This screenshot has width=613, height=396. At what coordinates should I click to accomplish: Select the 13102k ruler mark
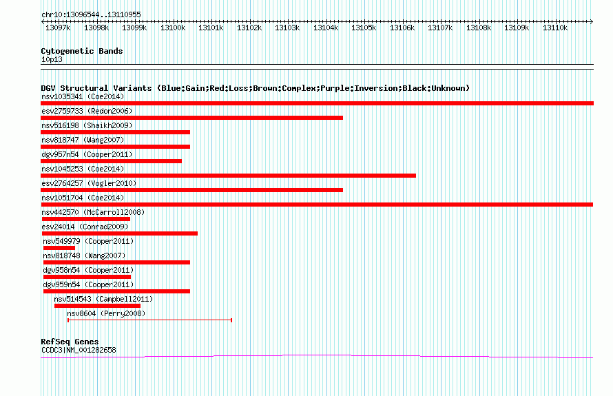point(249,28)
